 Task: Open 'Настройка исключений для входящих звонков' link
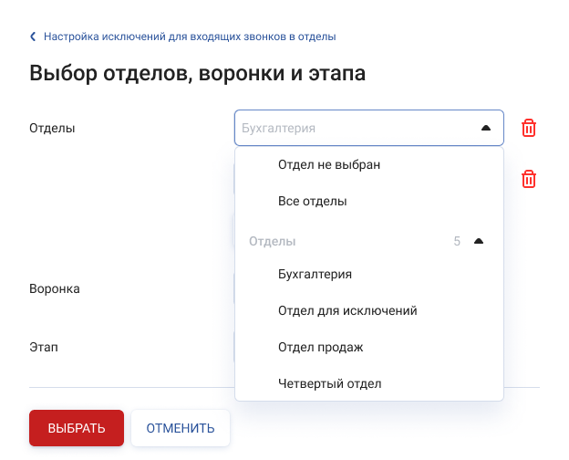coord(190,37)
